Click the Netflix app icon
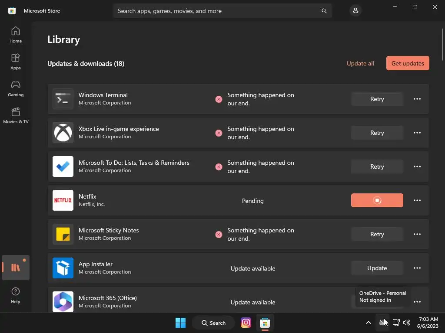Image resolution: width=445 pixels, height=333 pixels. click(63, 200)
